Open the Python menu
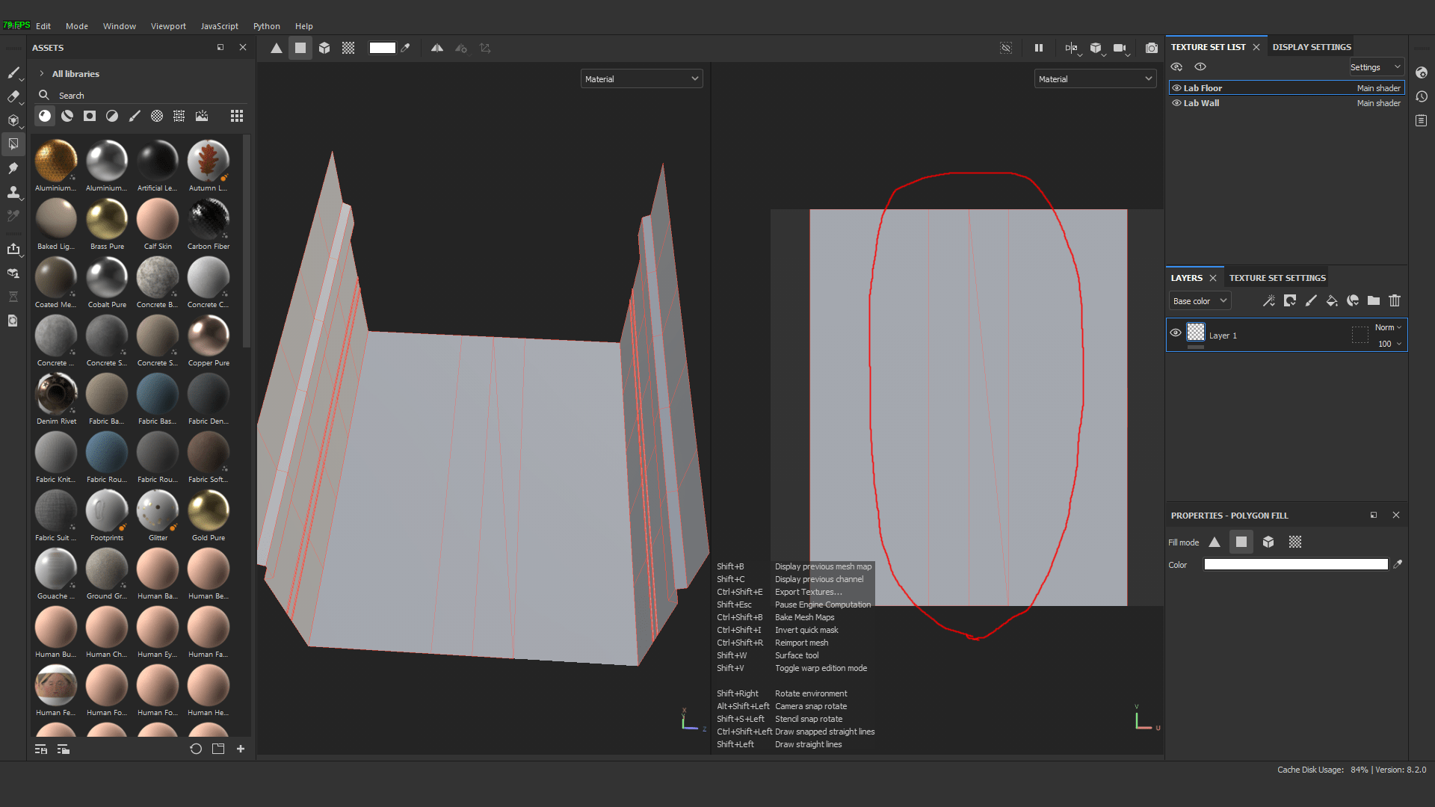Viewport: 1435px width, 807px height. tap(266, 25)
